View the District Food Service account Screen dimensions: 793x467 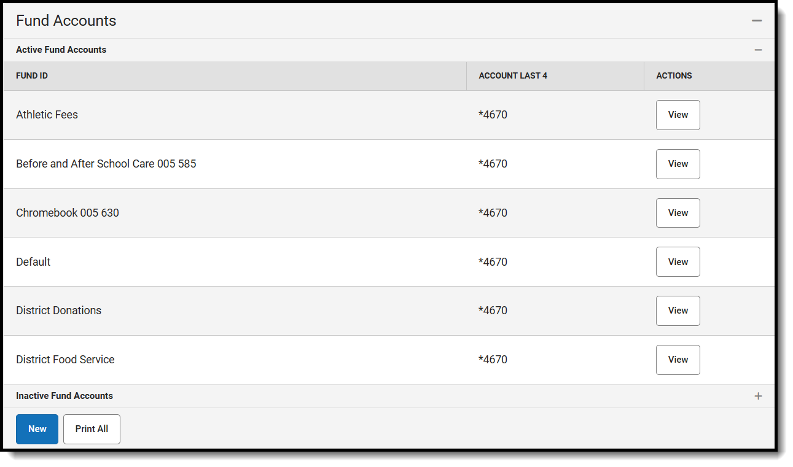click(x=678, y=360)
